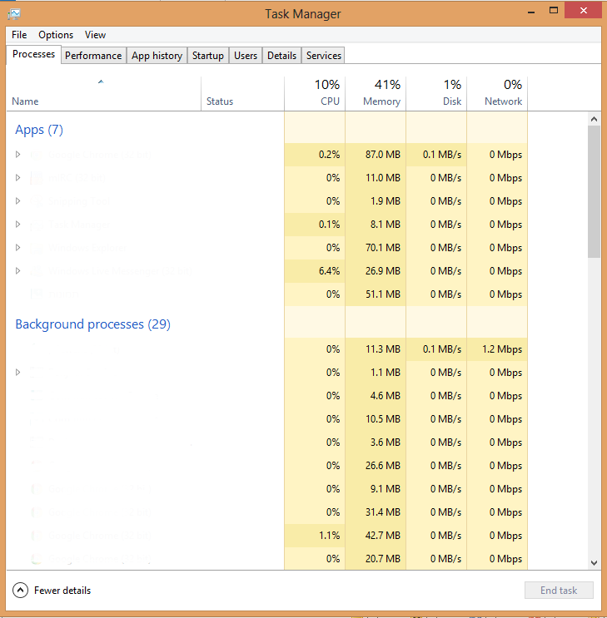
Task: Open the Services tab
Action: point(323,56)
